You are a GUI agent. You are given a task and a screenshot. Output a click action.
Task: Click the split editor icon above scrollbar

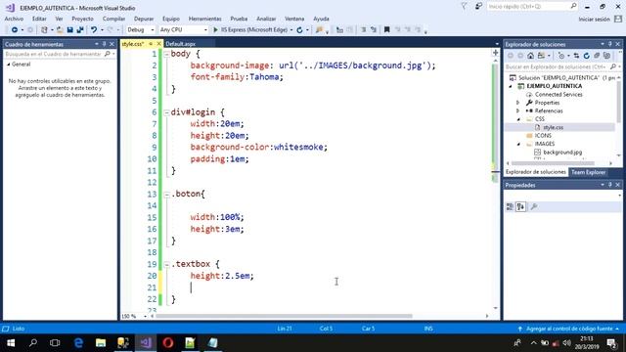(x=496, y=53)
